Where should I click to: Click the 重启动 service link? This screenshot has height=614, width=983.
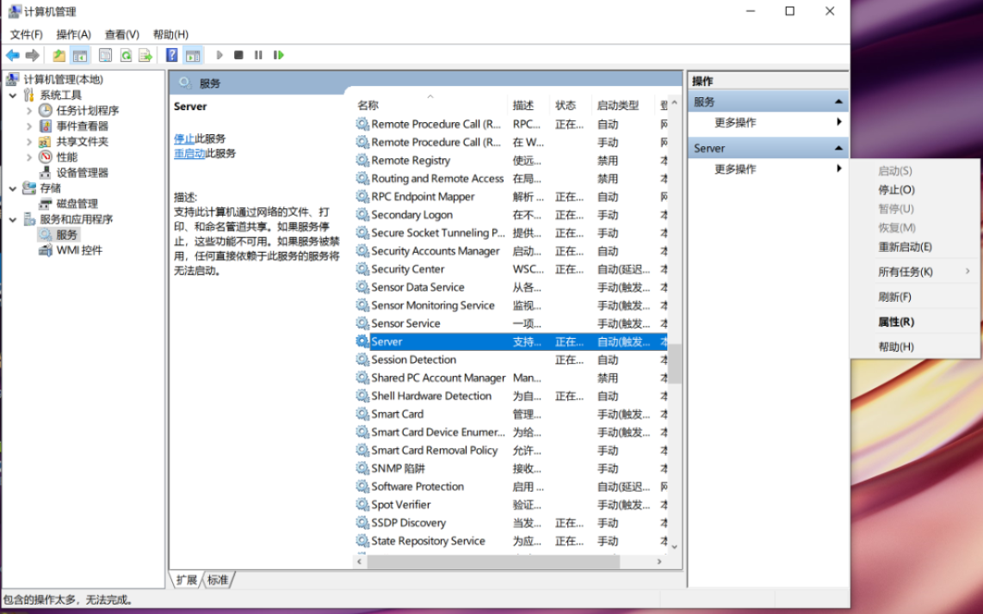(x=189, y=153)
